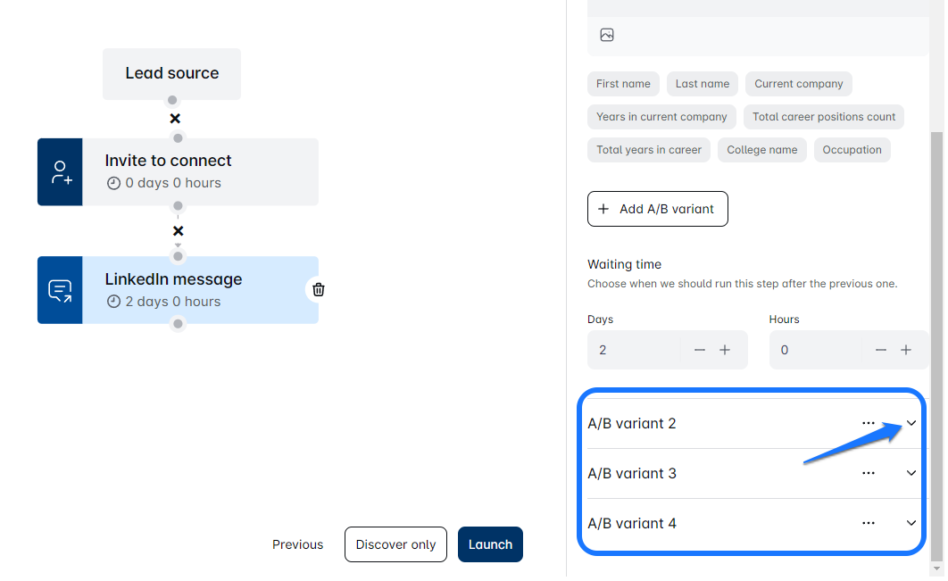Expand A/B variant 3 section
Viewport: 948px width, 581px height.
tap(911, 473)
